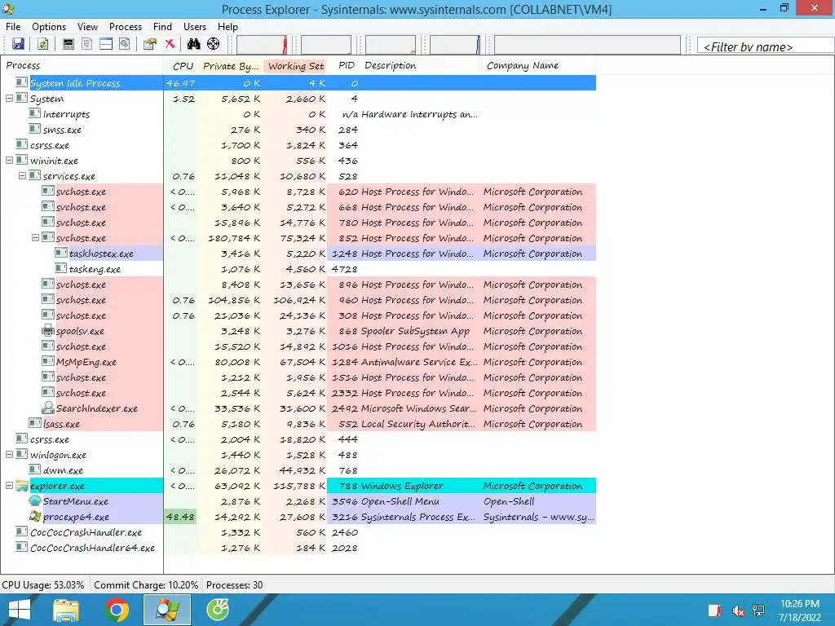835x626 pixels.
Task: Collapse the explorer.exe tree node
Action: 9,486
